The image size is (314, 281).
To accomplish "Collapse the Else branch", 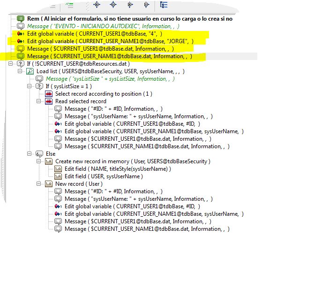I will 30,154.
